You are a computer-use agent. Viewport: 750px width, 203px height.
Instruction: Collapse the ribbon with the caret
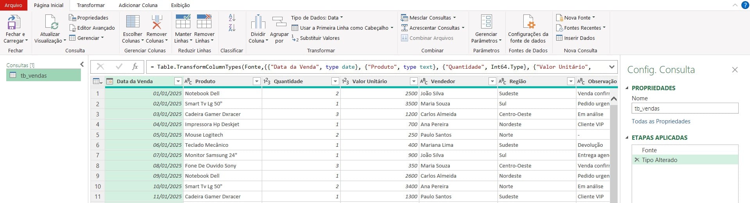[x=735, y=5]
